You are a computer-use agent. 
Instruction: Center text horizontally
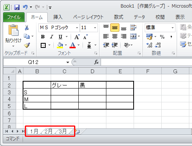pyautogui.click(x=115, y=36)
